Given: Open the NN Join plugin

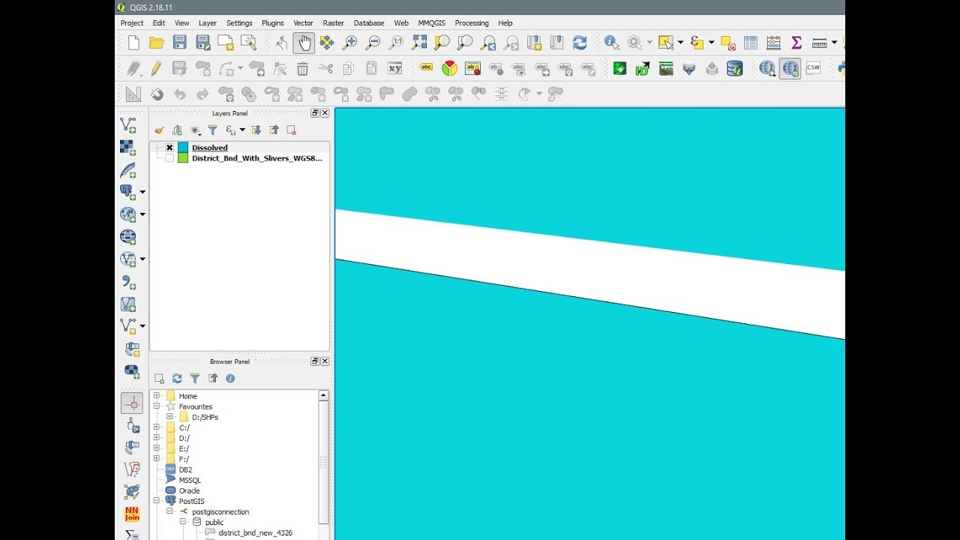Looking at the screenshot, I should 132,514.
